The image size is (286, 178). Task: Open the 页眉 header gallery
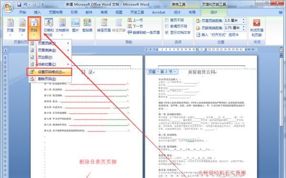click(x=10, y=27)
